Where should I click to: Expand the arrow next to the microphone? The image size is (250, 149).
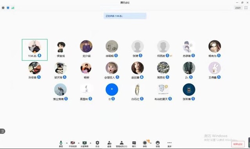[x=67, y=143]
